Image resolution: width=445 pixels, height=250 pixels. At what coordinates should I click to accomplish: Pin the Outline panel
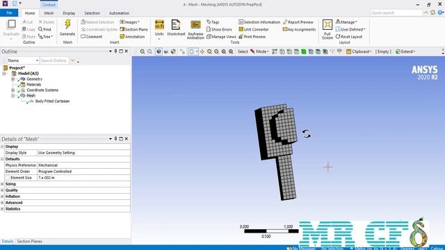pos(115,51)
